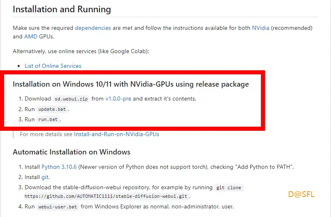Click the stable-diffusion-webui.git repository URL
The height and width of the screenshot is (217, 331).
coord(106,196)
